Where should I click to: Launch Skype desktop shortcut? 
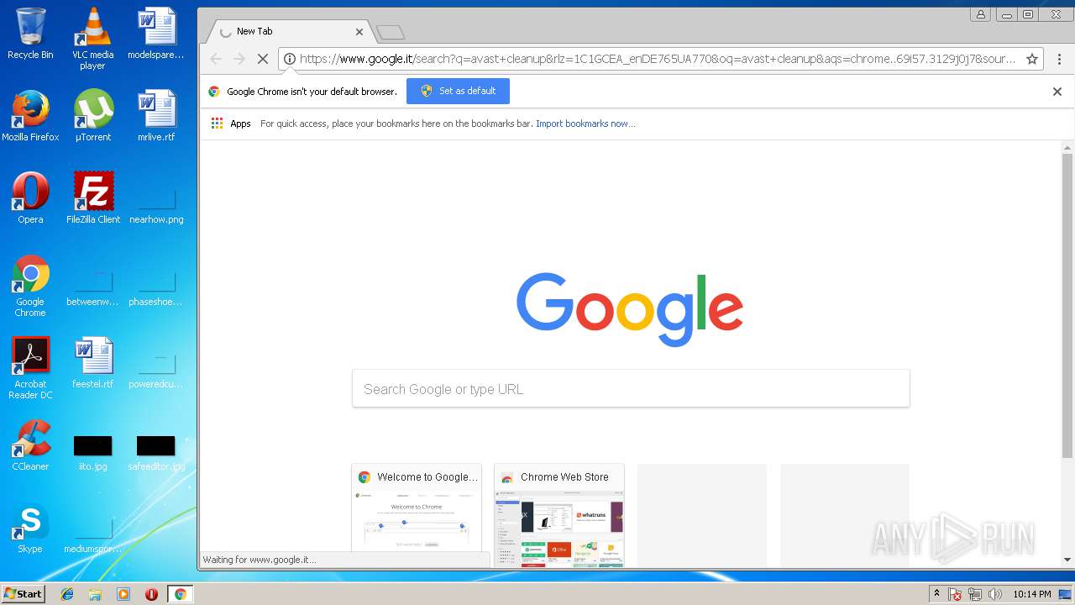coord(30,528)
